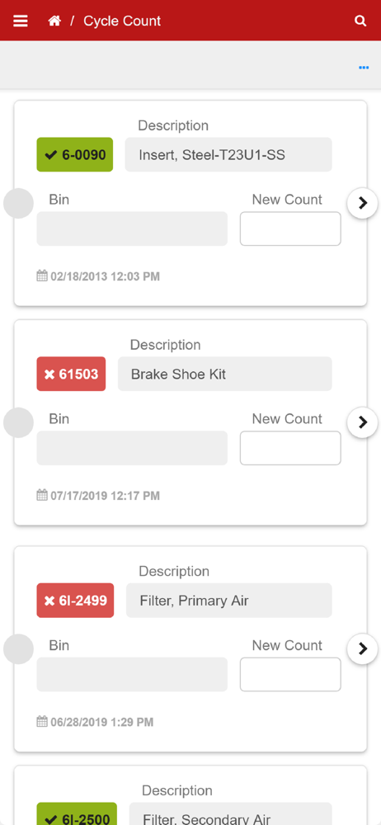This screenshot has height=825, width=381.
Task: Toggle the round selector on the Insert Steel card
Action: tap(18, 203)
